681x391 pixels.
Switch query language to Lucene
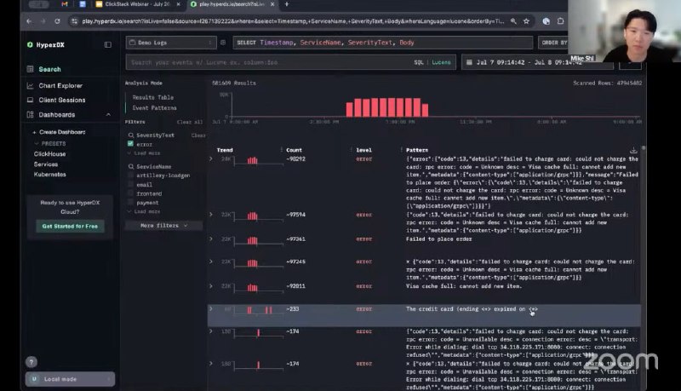tap(441, 62)
